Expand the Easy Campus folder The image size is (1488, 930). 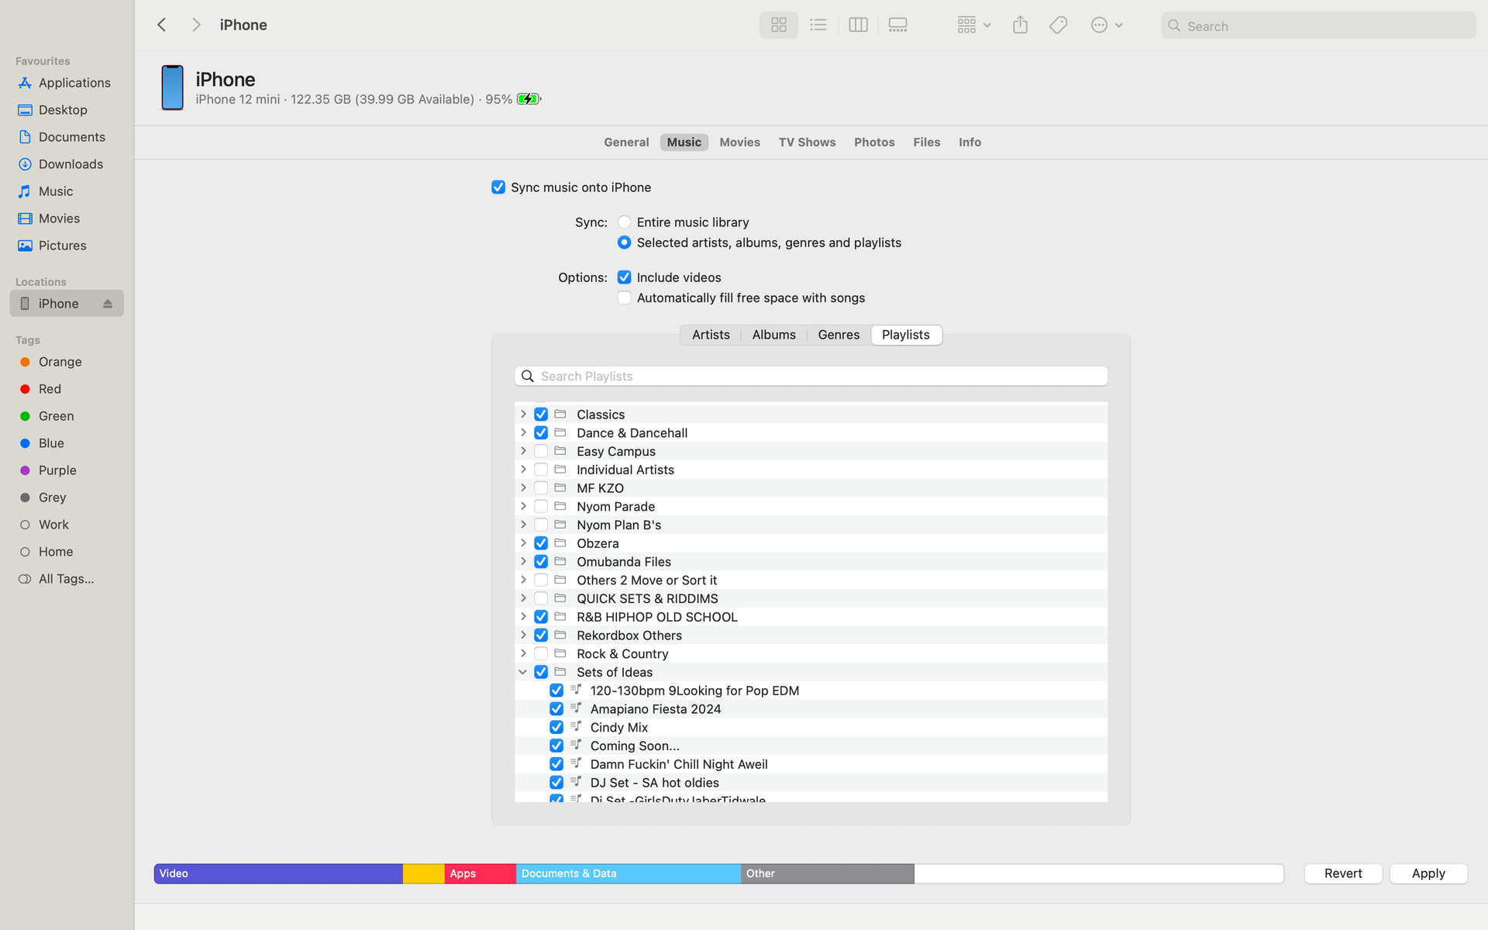(x=523, y=451)
